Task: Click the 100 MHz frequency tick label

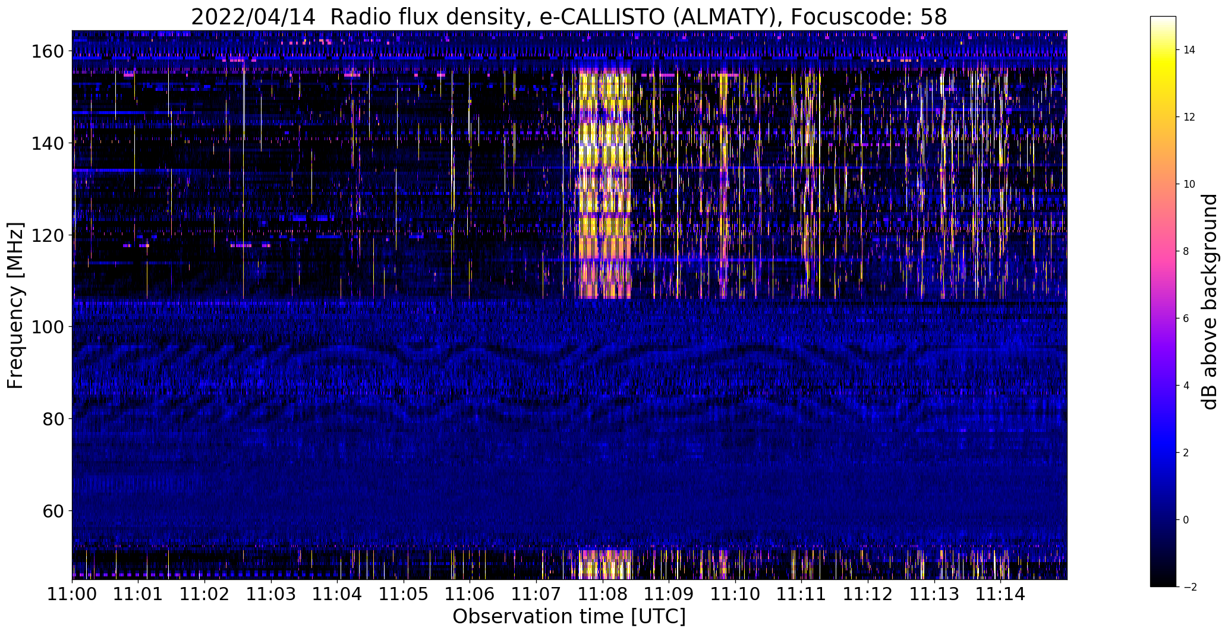Action: click(x=47, y=327)
